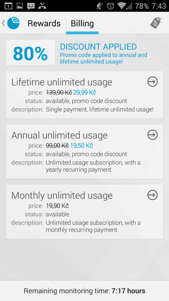Tap arrow icon for Lifetime unlimited usage
Screen dimensions: 169x301
[153, 82]
